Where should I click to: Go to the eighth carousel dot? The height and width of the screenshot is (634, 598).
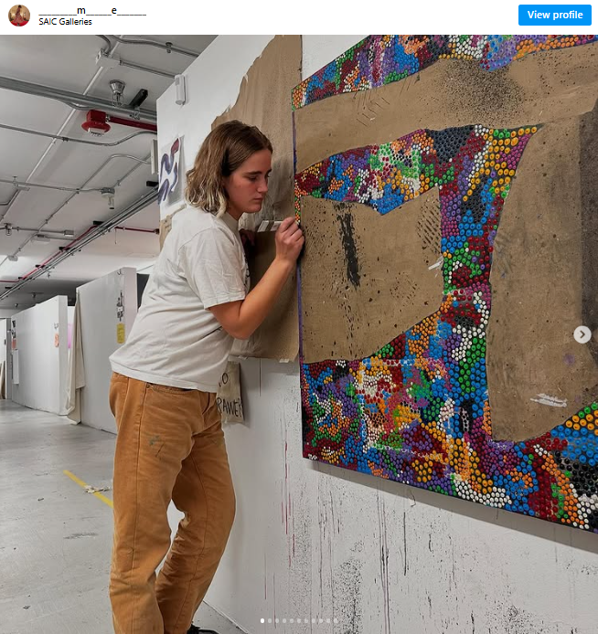coord(314,620)
